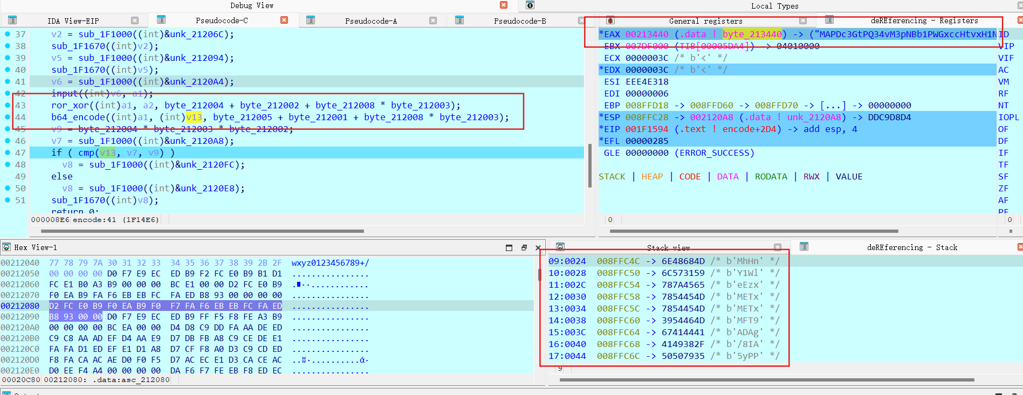Click the ZF flag in registers
1023x395 pixels.
[x=1003, y=189]
